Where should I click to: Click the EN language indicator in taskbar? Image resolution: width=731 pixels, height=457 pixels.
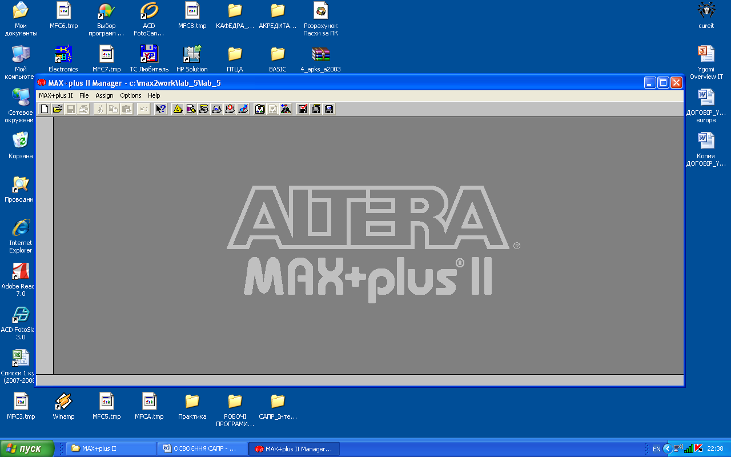(x=657, y=449)
